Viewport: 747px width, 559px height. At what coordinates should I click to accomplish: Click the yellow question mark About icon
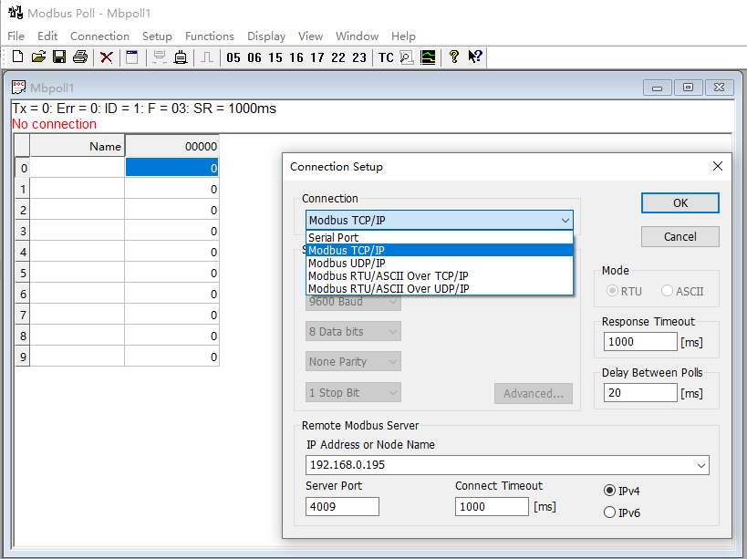pyautogui.click(x=454, y=57)
